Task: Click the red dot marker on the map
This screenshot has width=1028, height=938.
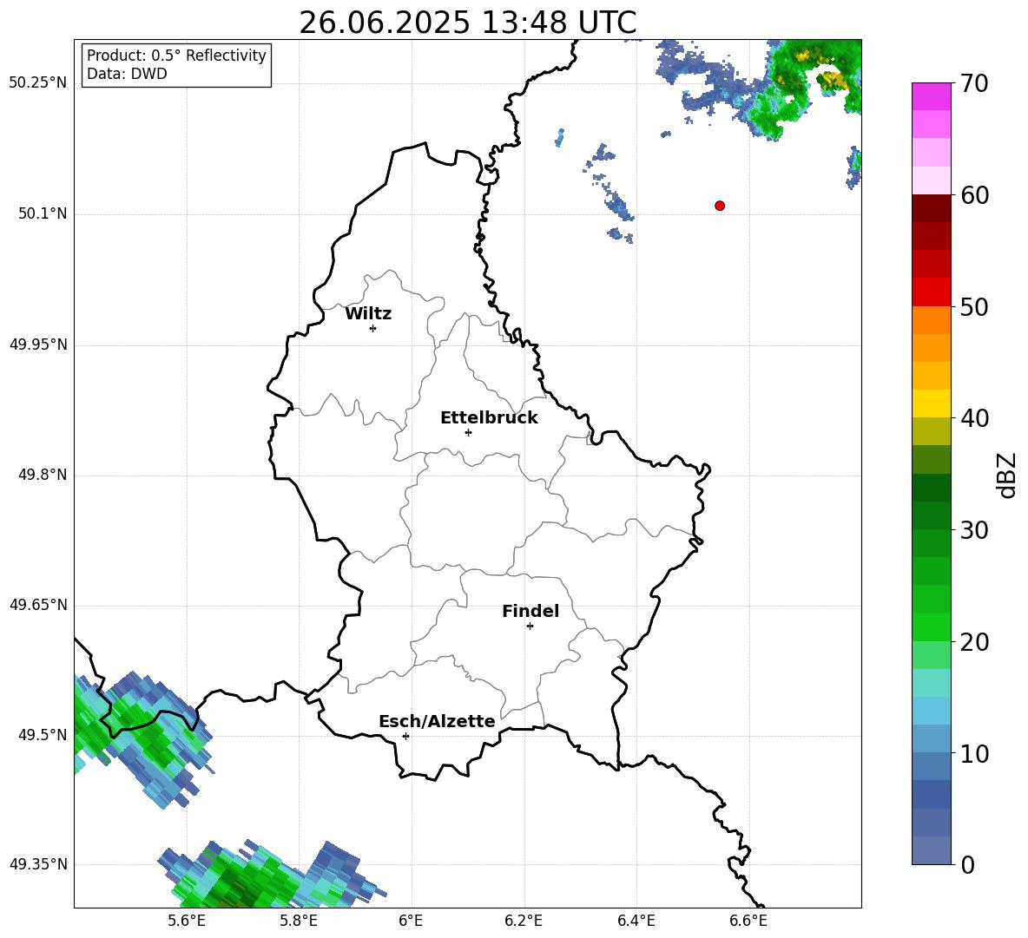Action: pos(719,206)
